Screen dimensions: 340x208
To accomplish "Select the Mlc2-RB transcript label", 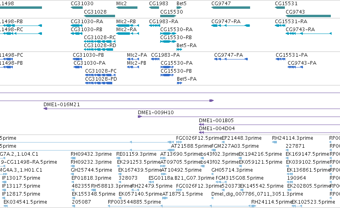I will 126,22.
